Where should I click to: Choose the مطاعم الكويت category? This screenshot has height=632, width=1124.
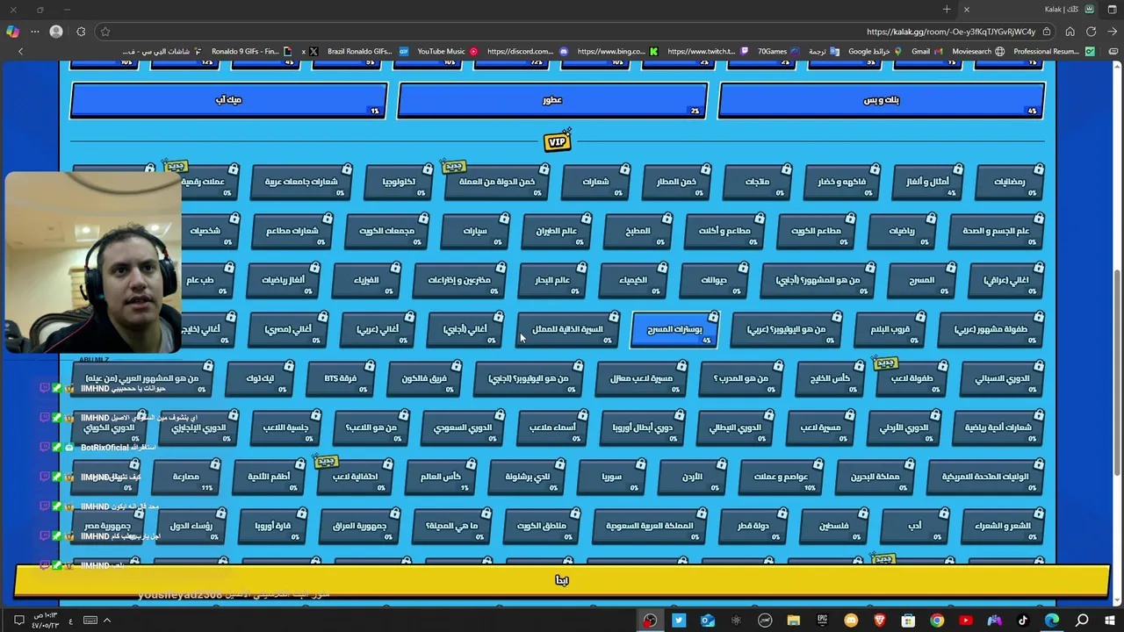pyautogui.click(x=816, y=232)
